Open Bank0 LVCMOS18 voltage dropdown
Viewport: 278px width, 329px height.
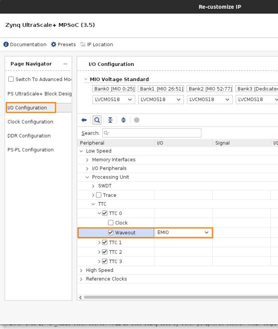[114, 100]
